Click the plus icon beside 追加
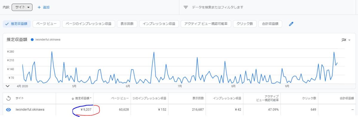This screenshot has height=117, width=358. click(x=39, y=7)
